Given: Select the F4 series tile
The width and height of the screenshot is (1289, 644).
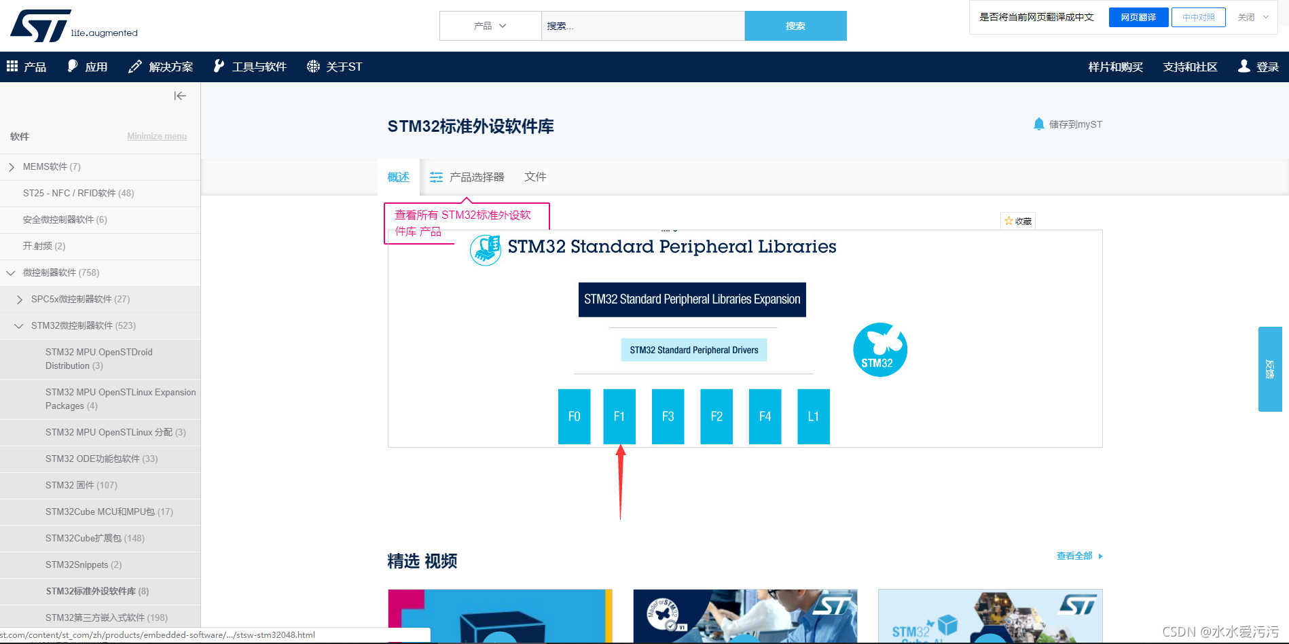Looking at the screenshot, I should click(x=765, y=416).
